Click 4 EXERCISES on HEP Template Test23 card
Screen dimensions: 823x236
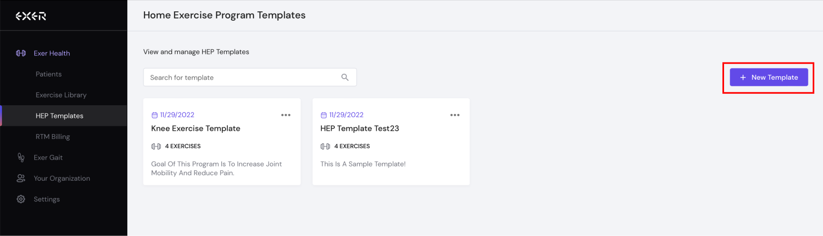[352, 146]
